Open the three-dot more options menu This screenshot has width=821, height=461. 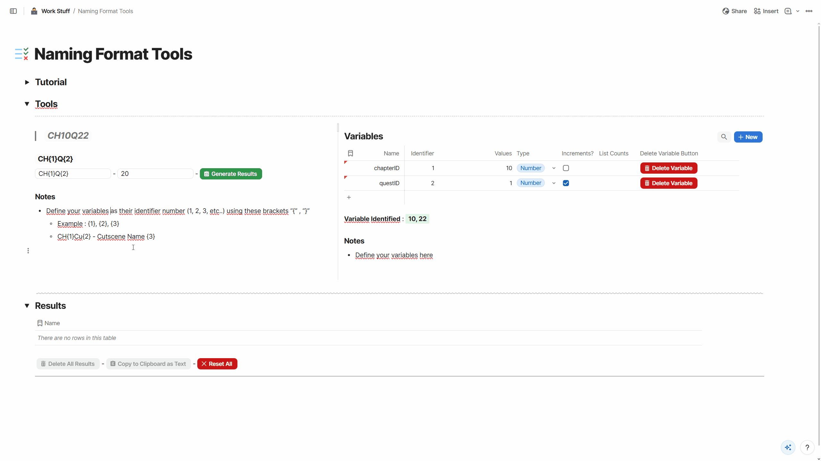click(x=809, y=11)
